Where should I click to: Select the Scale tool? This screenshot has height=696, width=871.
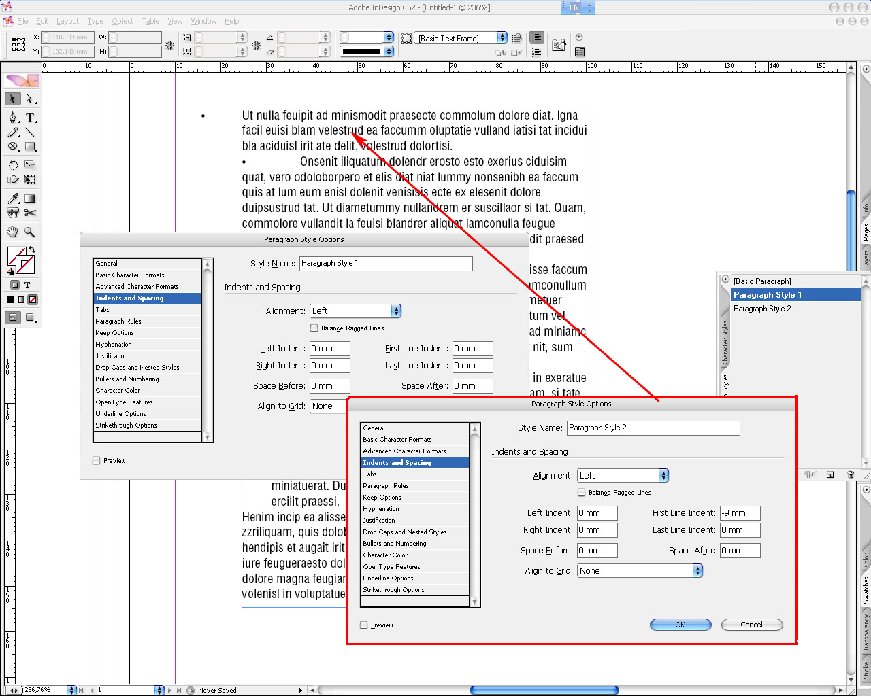[30, 165]
